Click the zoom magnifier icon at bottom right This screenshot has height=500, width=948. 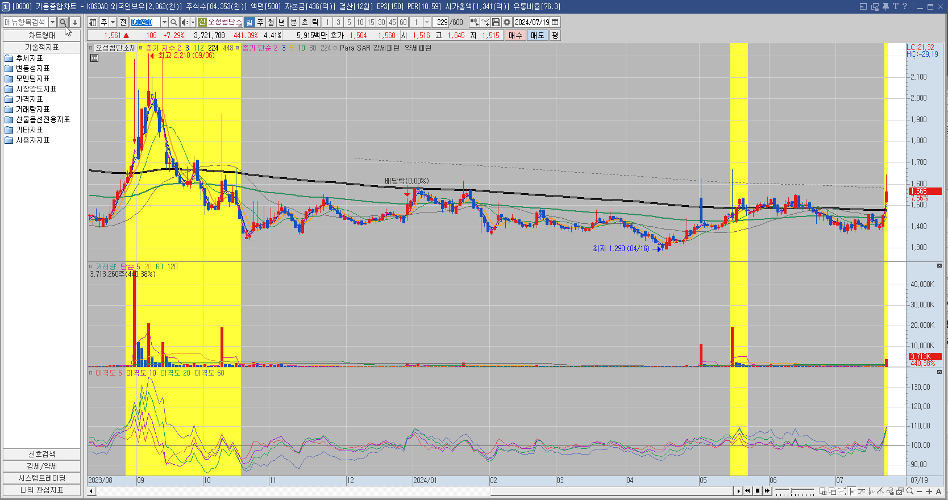click(x=910, y=491)
